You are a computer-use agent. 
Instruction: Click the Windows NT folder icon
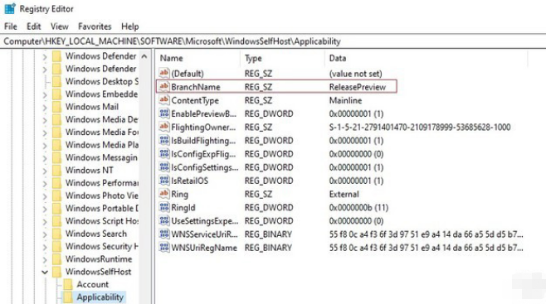click(56, 170)
